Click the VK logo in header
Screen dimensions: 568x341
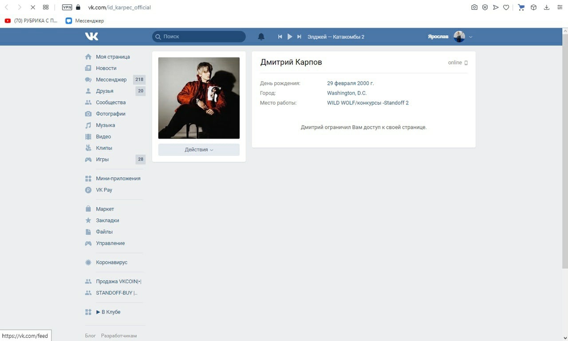(91, 36)
